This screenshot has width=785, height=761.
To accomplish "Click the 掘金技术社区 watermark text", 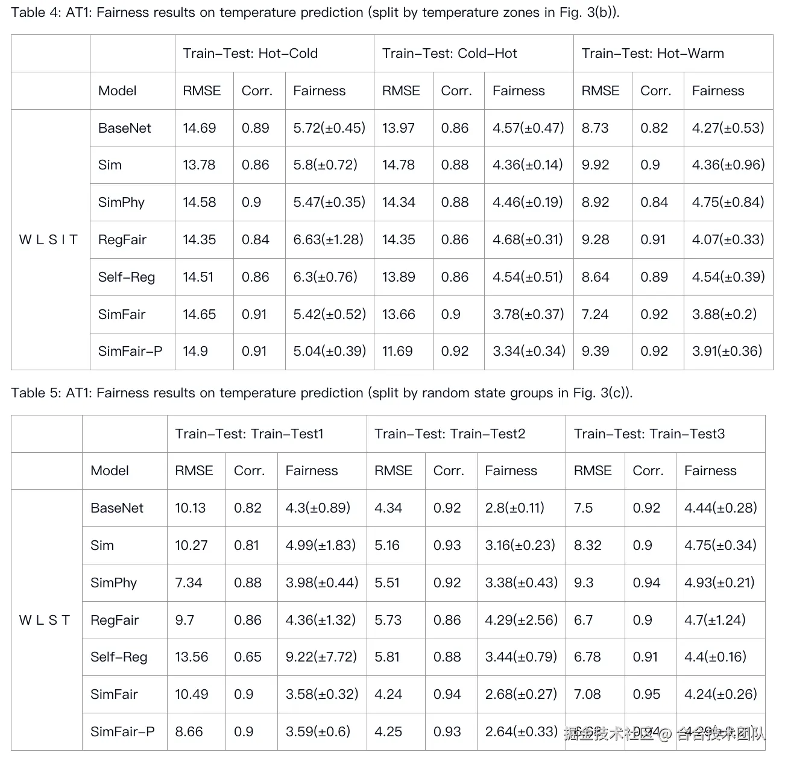I will (x=609, y=734).
